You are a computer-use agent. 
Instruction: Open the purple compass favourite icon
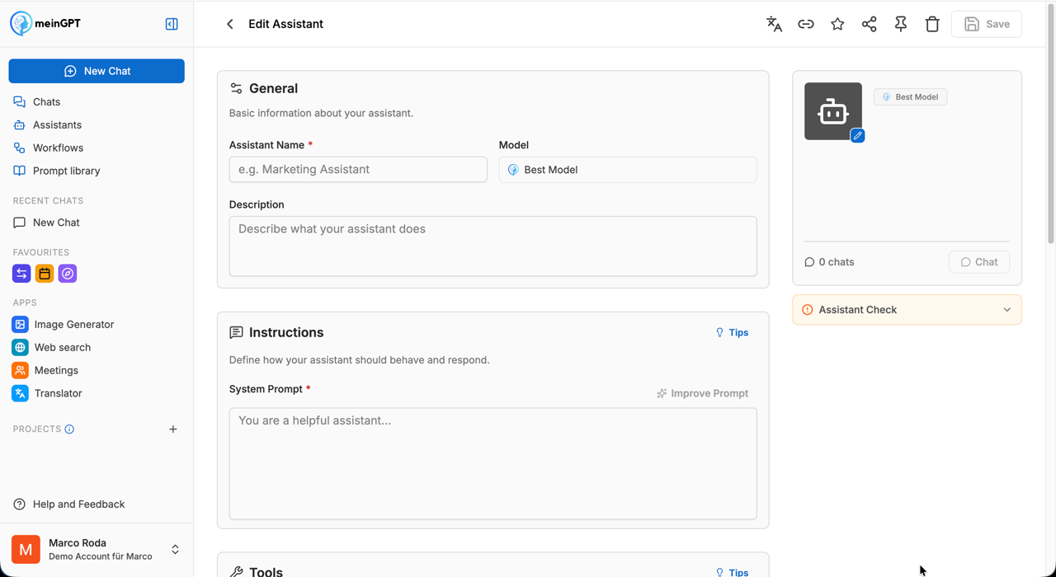pos(68,274)
